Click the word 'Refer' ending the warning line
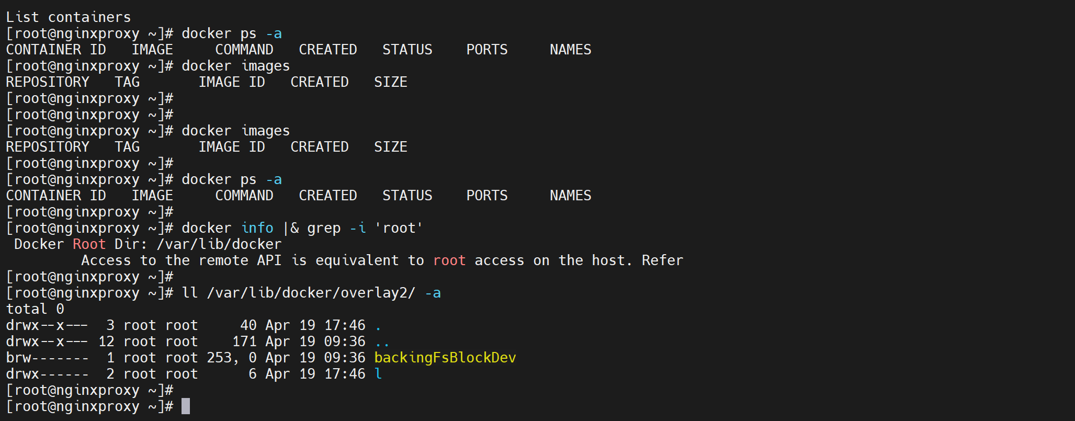Image resolution: width=1075 pixels, height=421 pixels. coord(662,260)
